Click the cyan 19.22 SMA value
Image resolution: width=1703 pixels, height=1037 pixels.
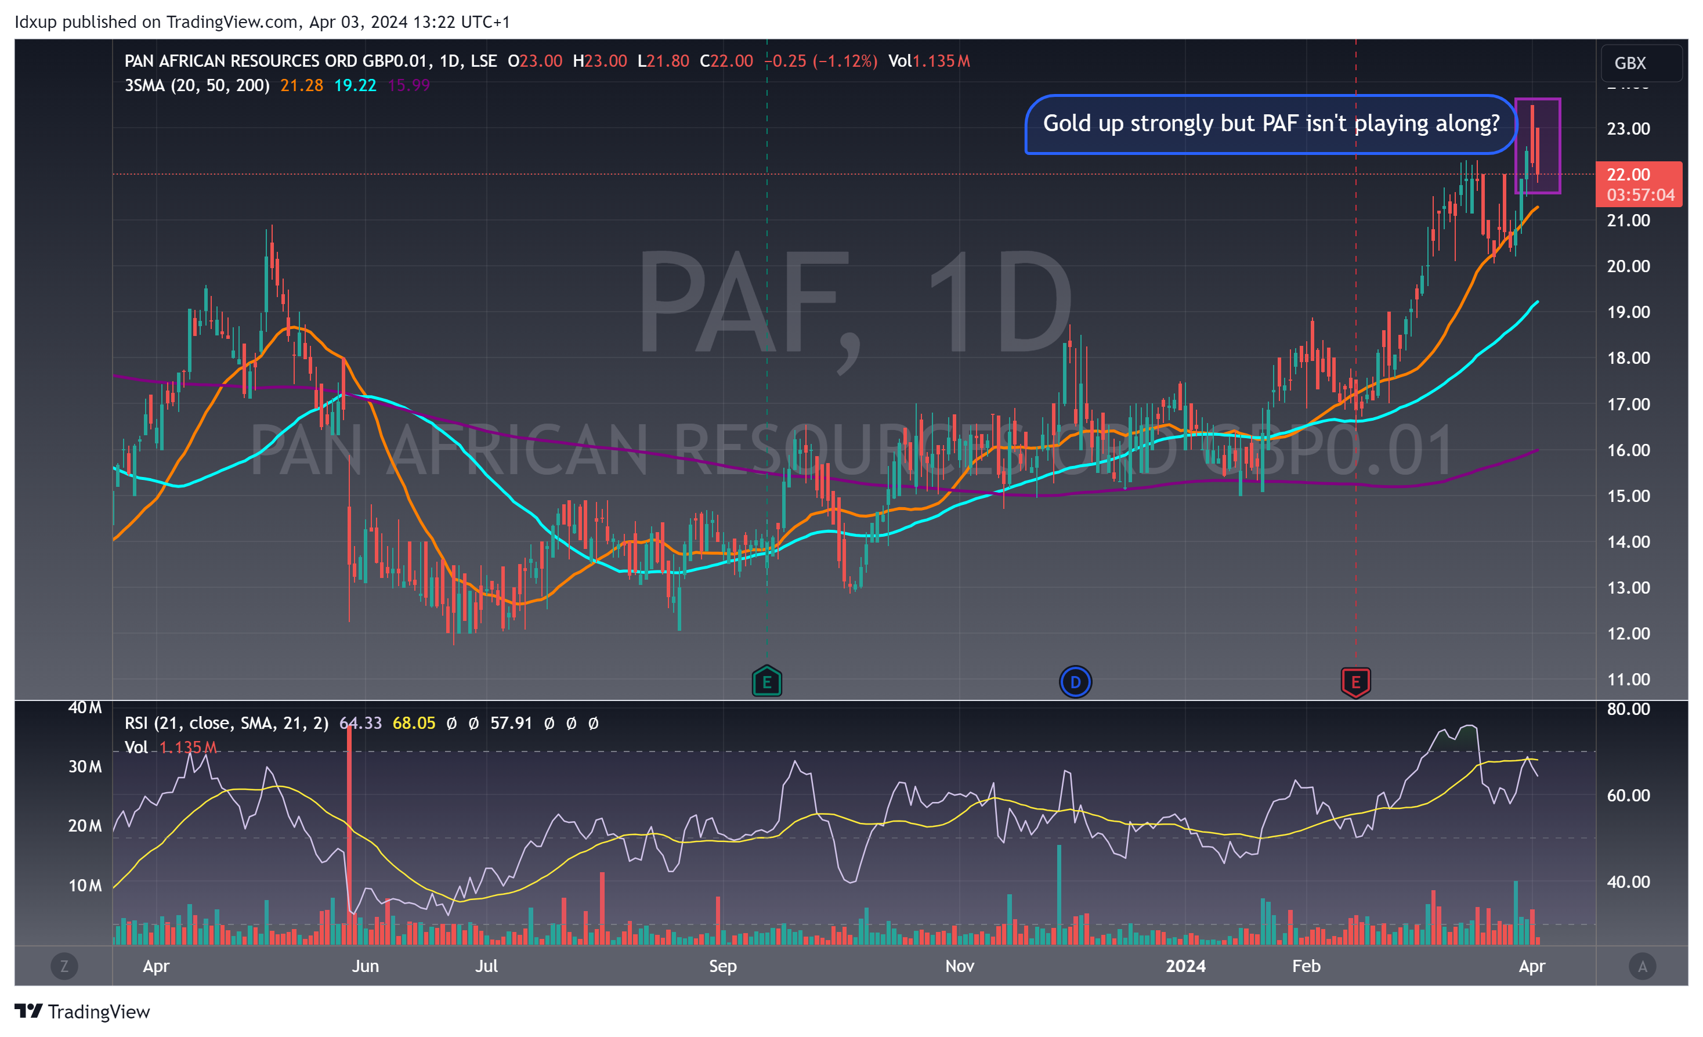click(355, 85)
